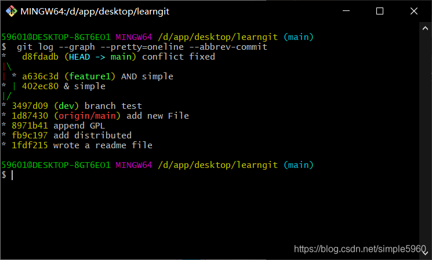Screen dimensions: 432x260
Task: Click the git log --graph command text
Action: tap(142, 47)
